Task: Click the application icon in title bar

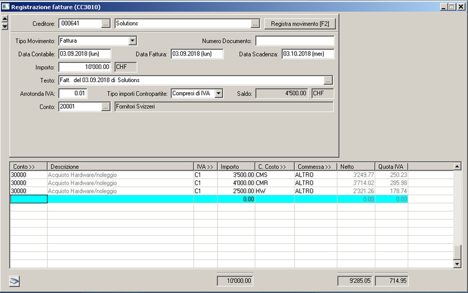Action: click(x=6, y=6)
